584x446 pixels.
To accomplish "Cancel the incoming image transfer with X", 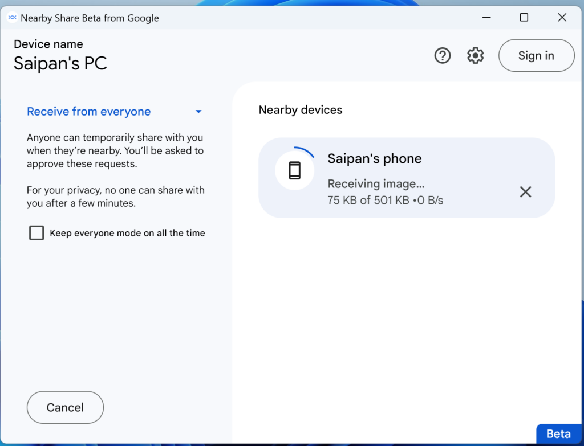I will (x=525, y=192).
